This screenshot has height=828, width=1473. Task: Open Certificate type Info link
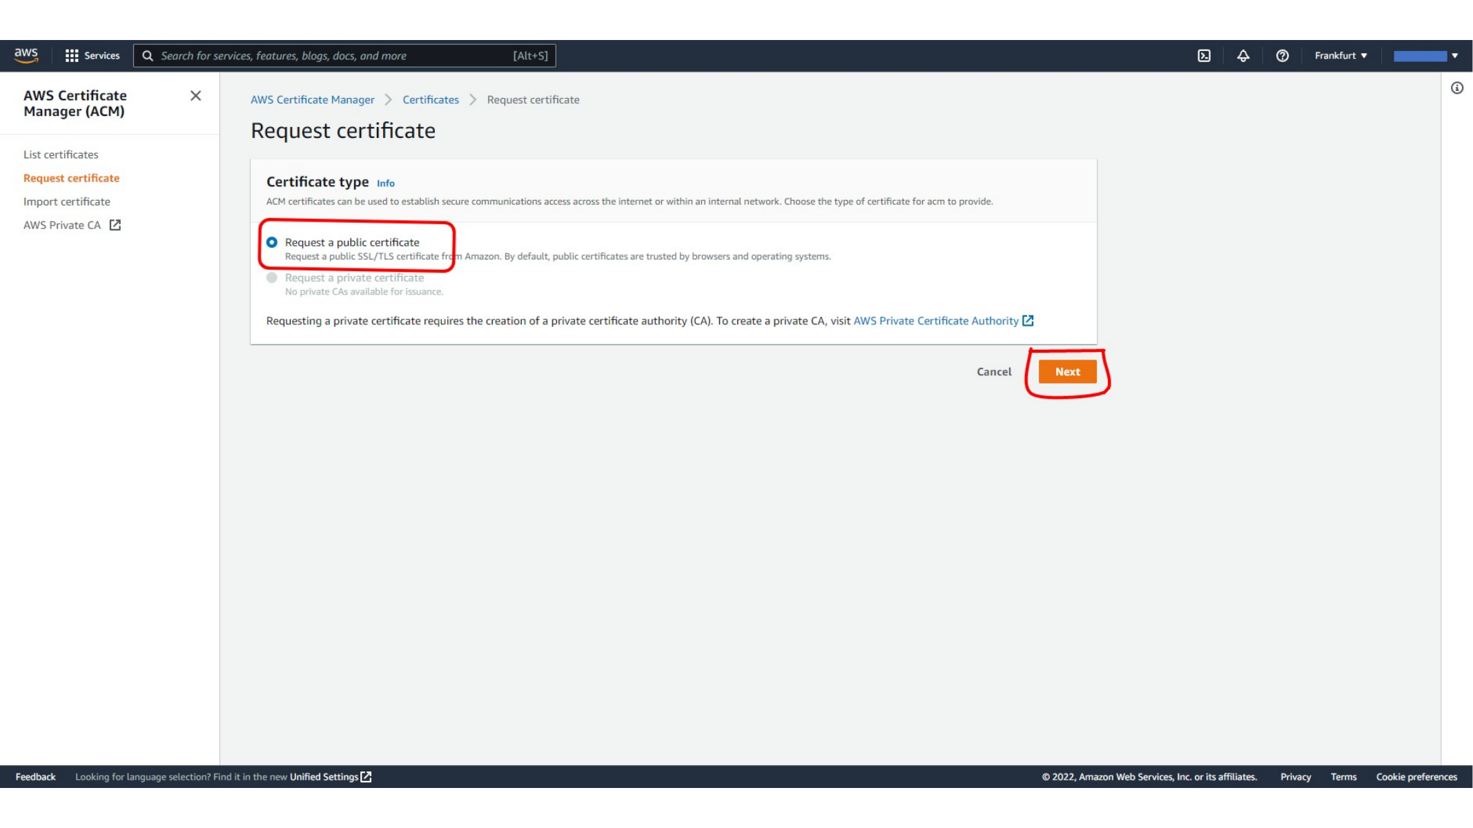tap(386, 184)
